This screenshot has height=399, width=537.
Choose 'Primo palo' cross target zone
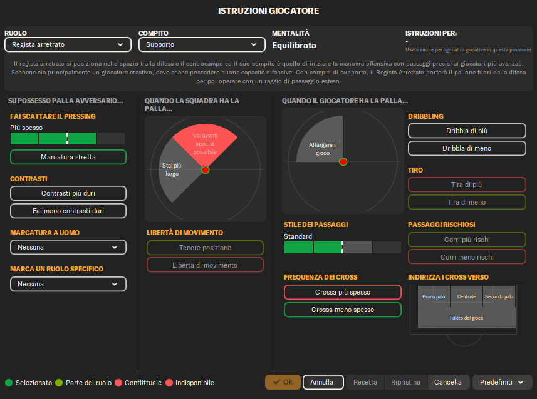[x=433, y=296]
